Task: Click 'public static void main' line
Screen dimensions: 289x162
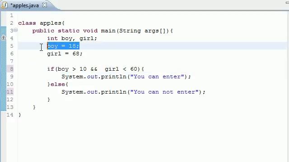Action: pyautogui.click(x=103, y=31)
